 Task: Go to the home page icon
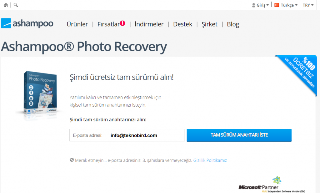pyautogui.click(x=6, y=5)
